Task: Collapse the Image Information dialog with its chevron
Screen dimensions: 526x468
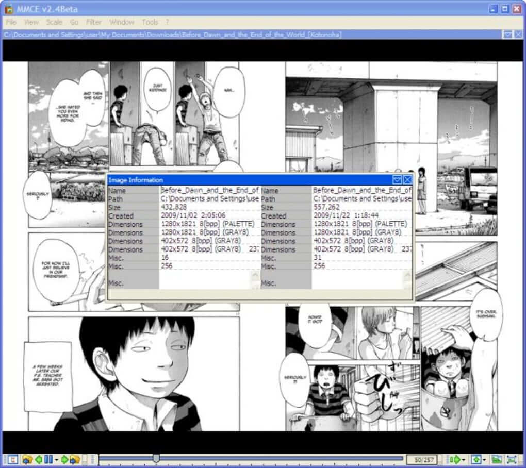Action: tap(398, 180)
